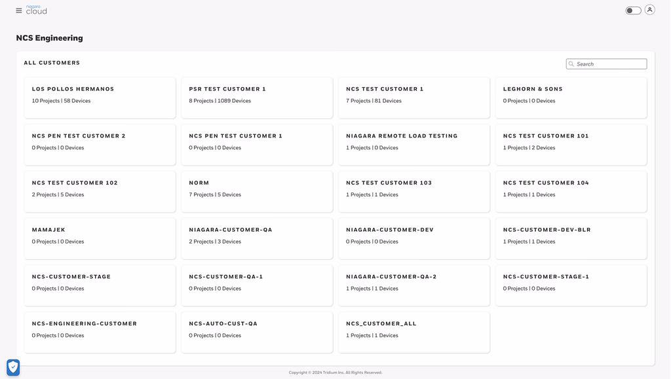671x379 pixels.
Task: Open the hamburger navigation menu
Action: pyautogui.click(x=19, y=10)
